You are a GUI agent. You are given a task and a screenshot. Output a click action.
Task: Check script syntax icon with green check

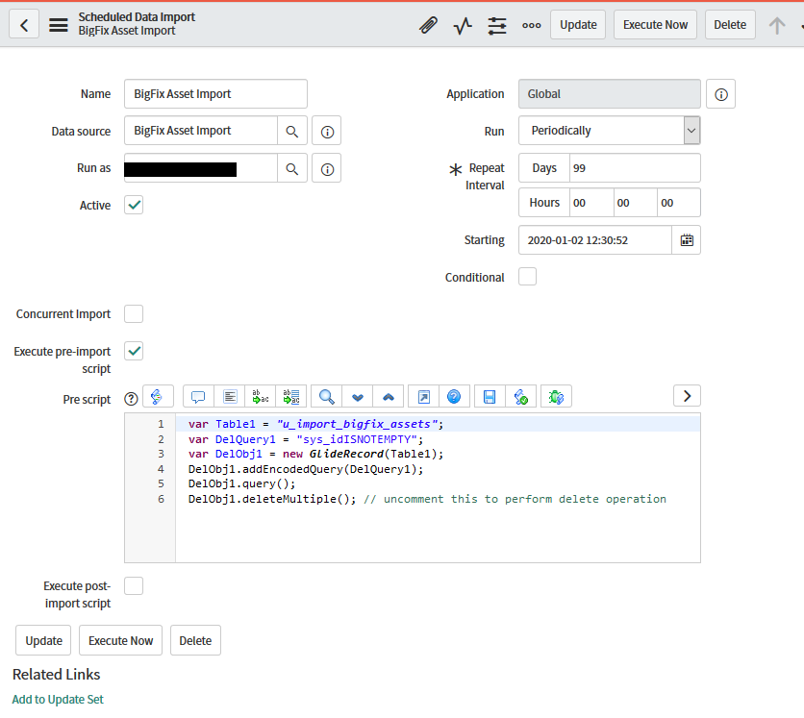coord(521,397)
